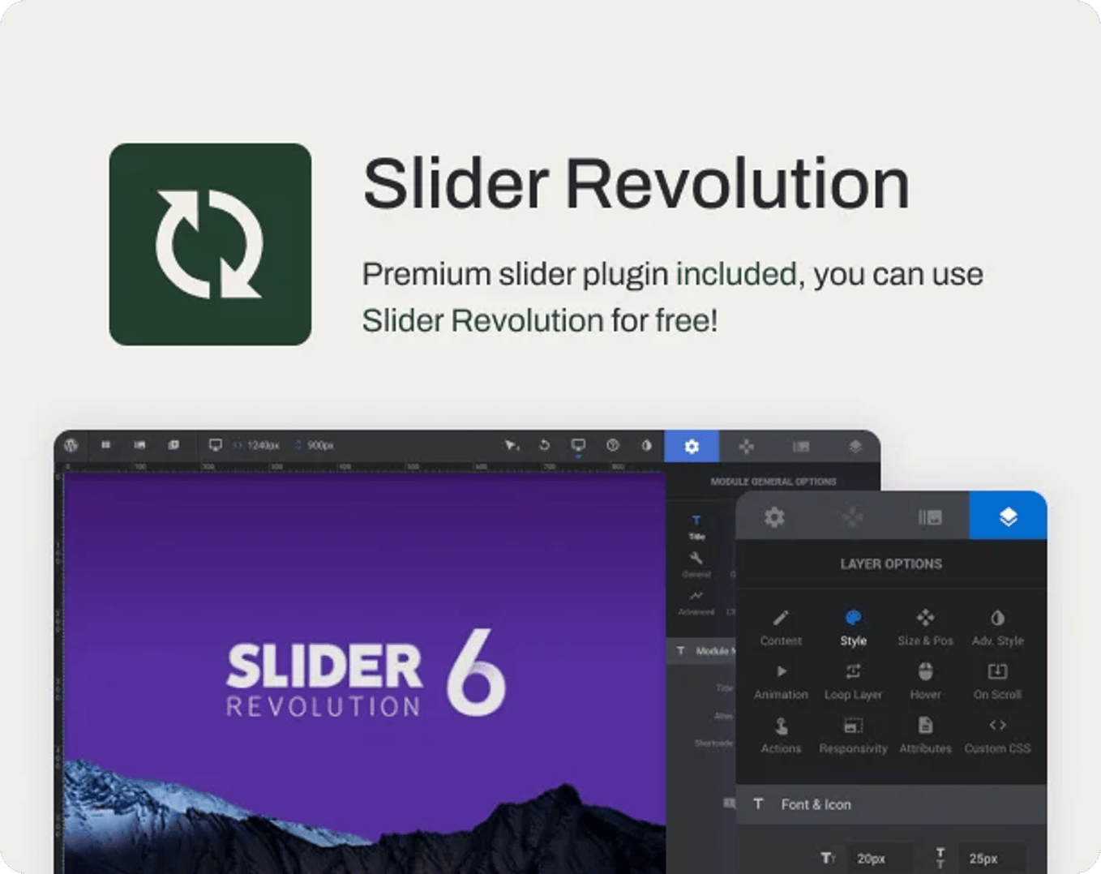Click the desktop device preview icon with blue indicator
The image size is (1101, 874).
578,446
